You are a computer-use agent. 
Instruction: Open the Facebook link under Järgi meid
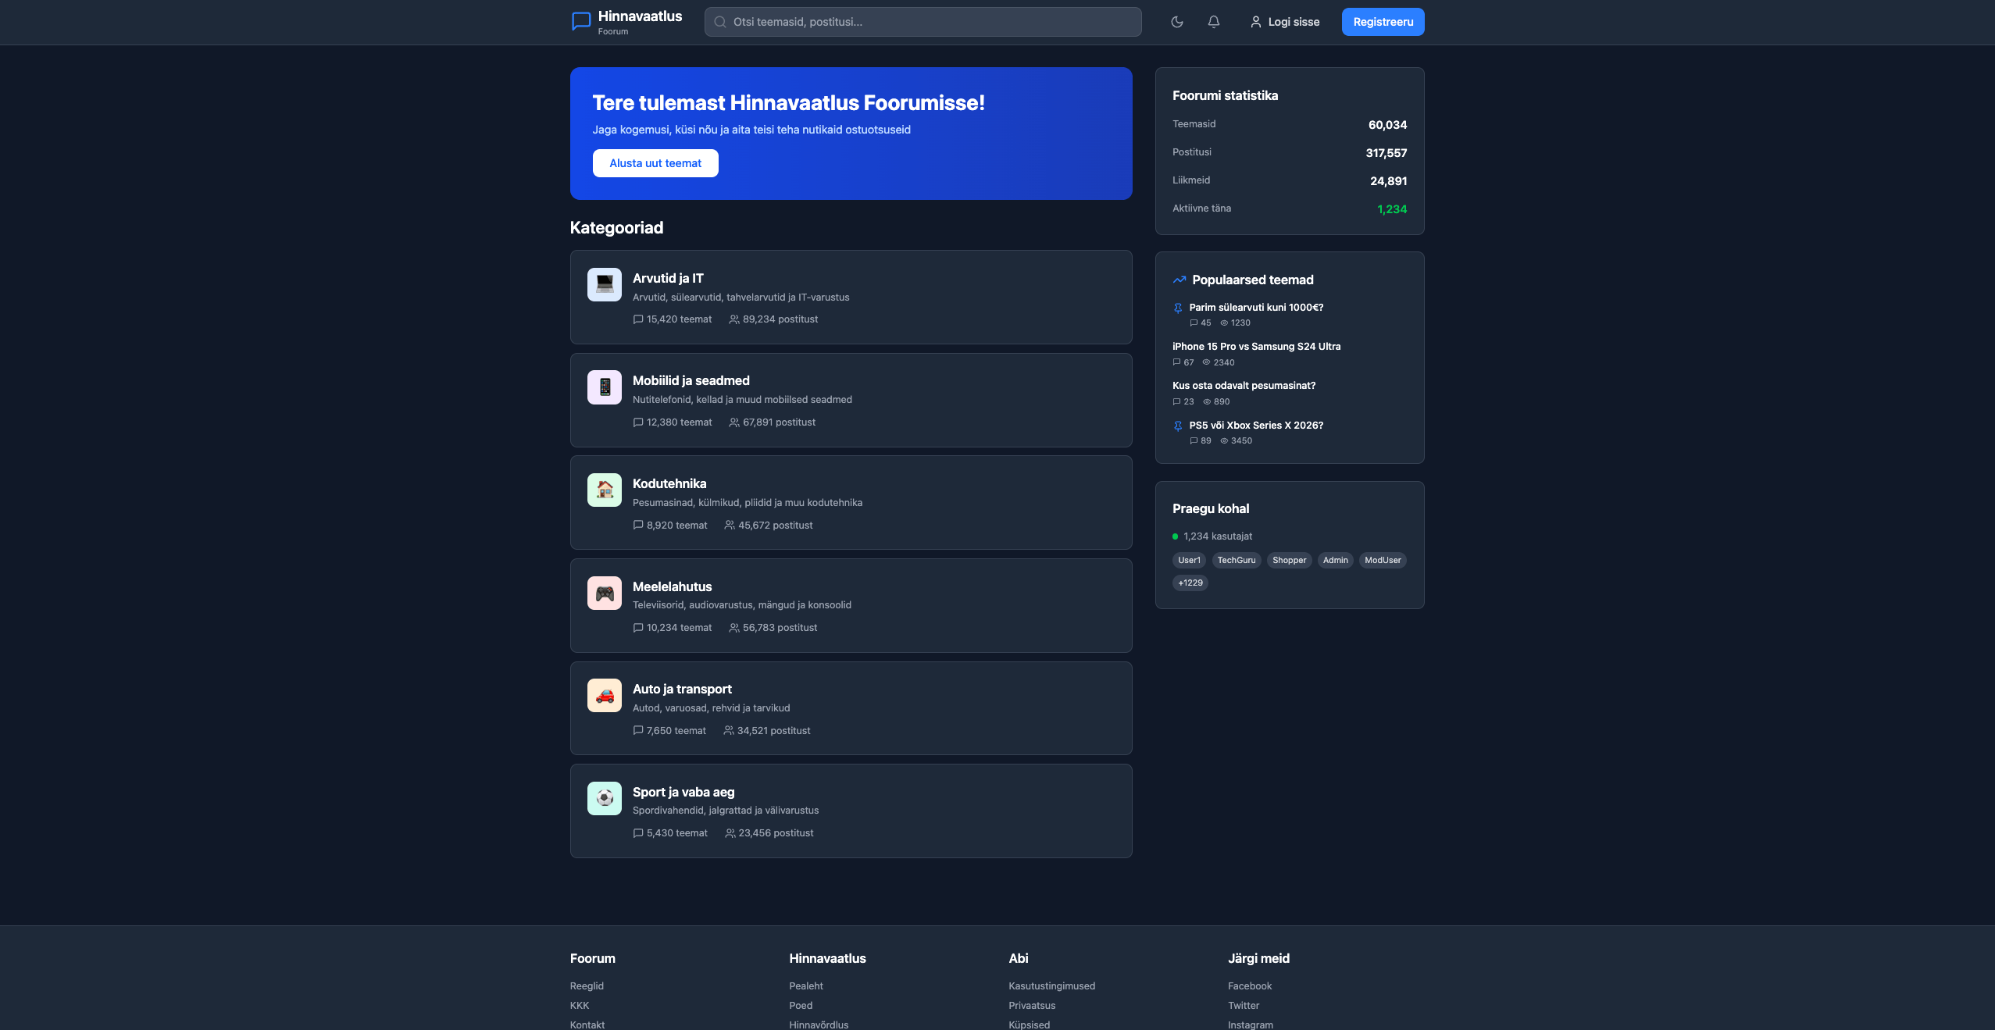coord(1249,985)
